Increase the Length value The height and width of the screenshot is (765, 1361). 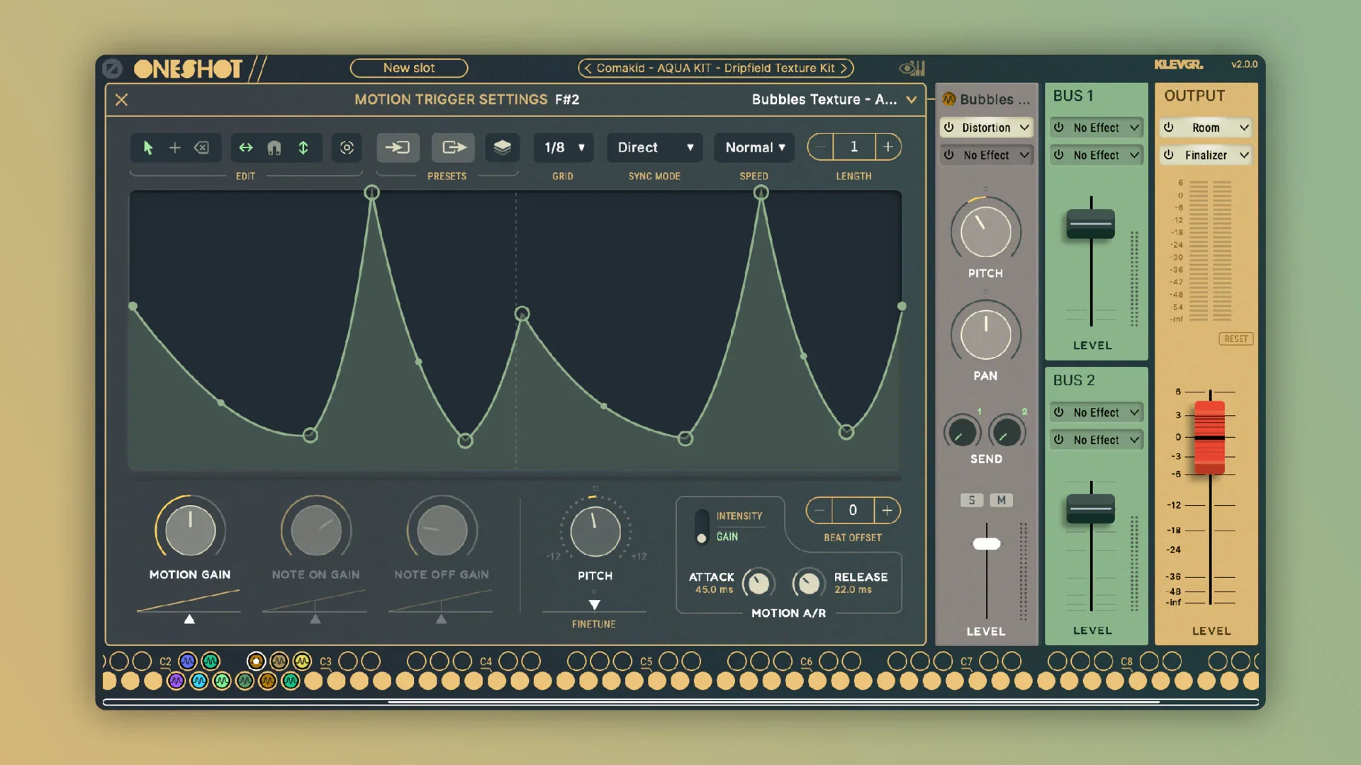pos(887,147)
